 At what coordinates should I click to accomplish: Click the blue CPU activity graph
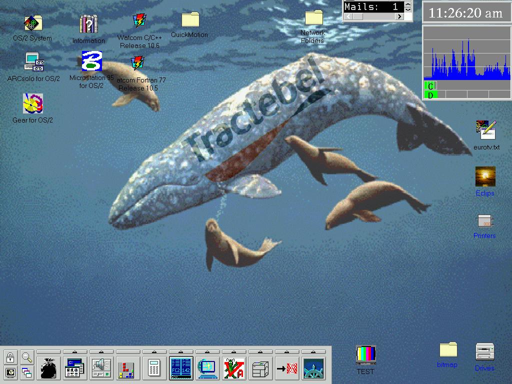click(x=467, y=54)
